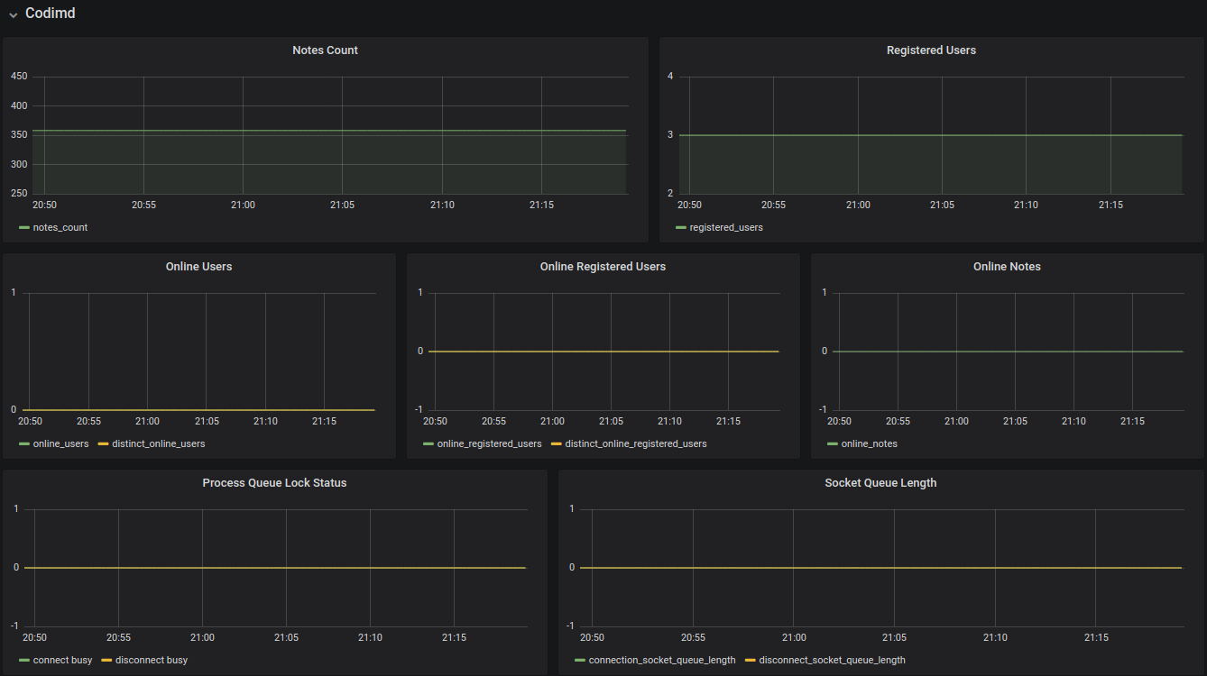The image size is (1207, 676).
Task: Collapse the Codimd row using its chevron
Action: pos(14,14)
